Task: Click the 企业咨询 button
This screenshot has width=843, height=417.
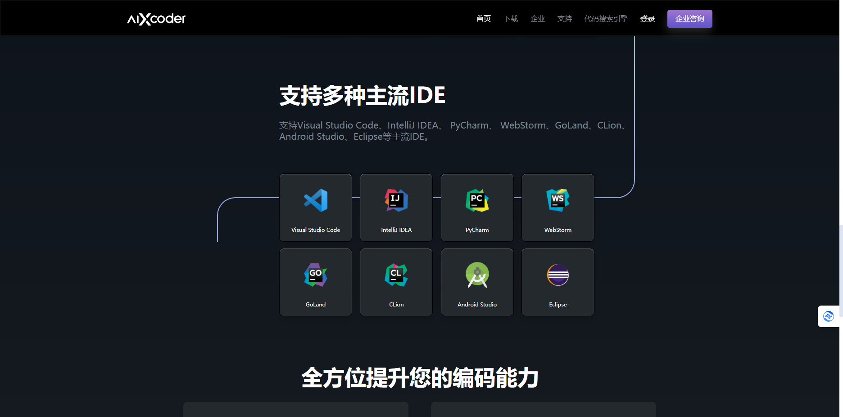Action: pos(689,18)
